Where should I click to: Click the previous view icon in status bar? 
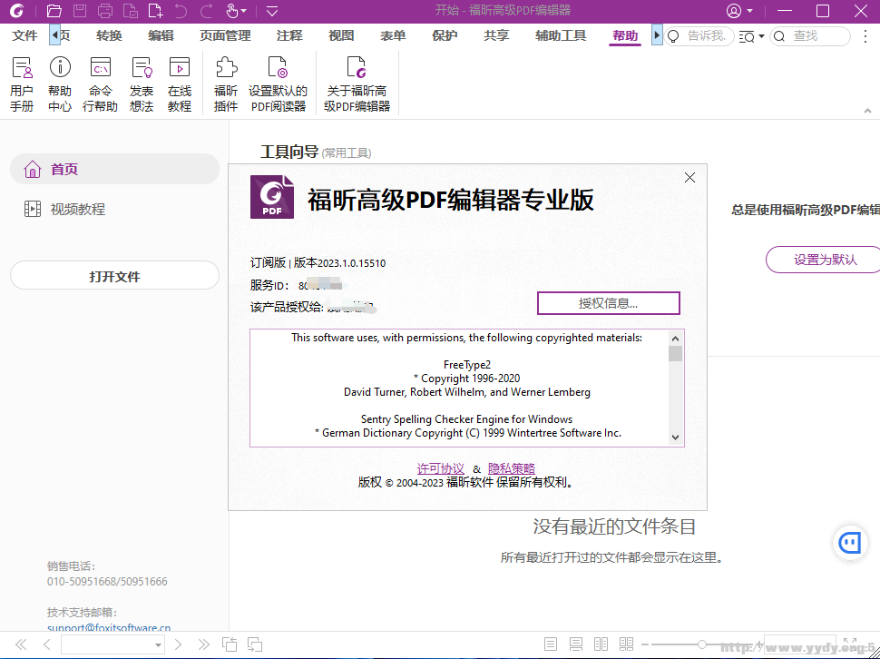click(229, 644)
